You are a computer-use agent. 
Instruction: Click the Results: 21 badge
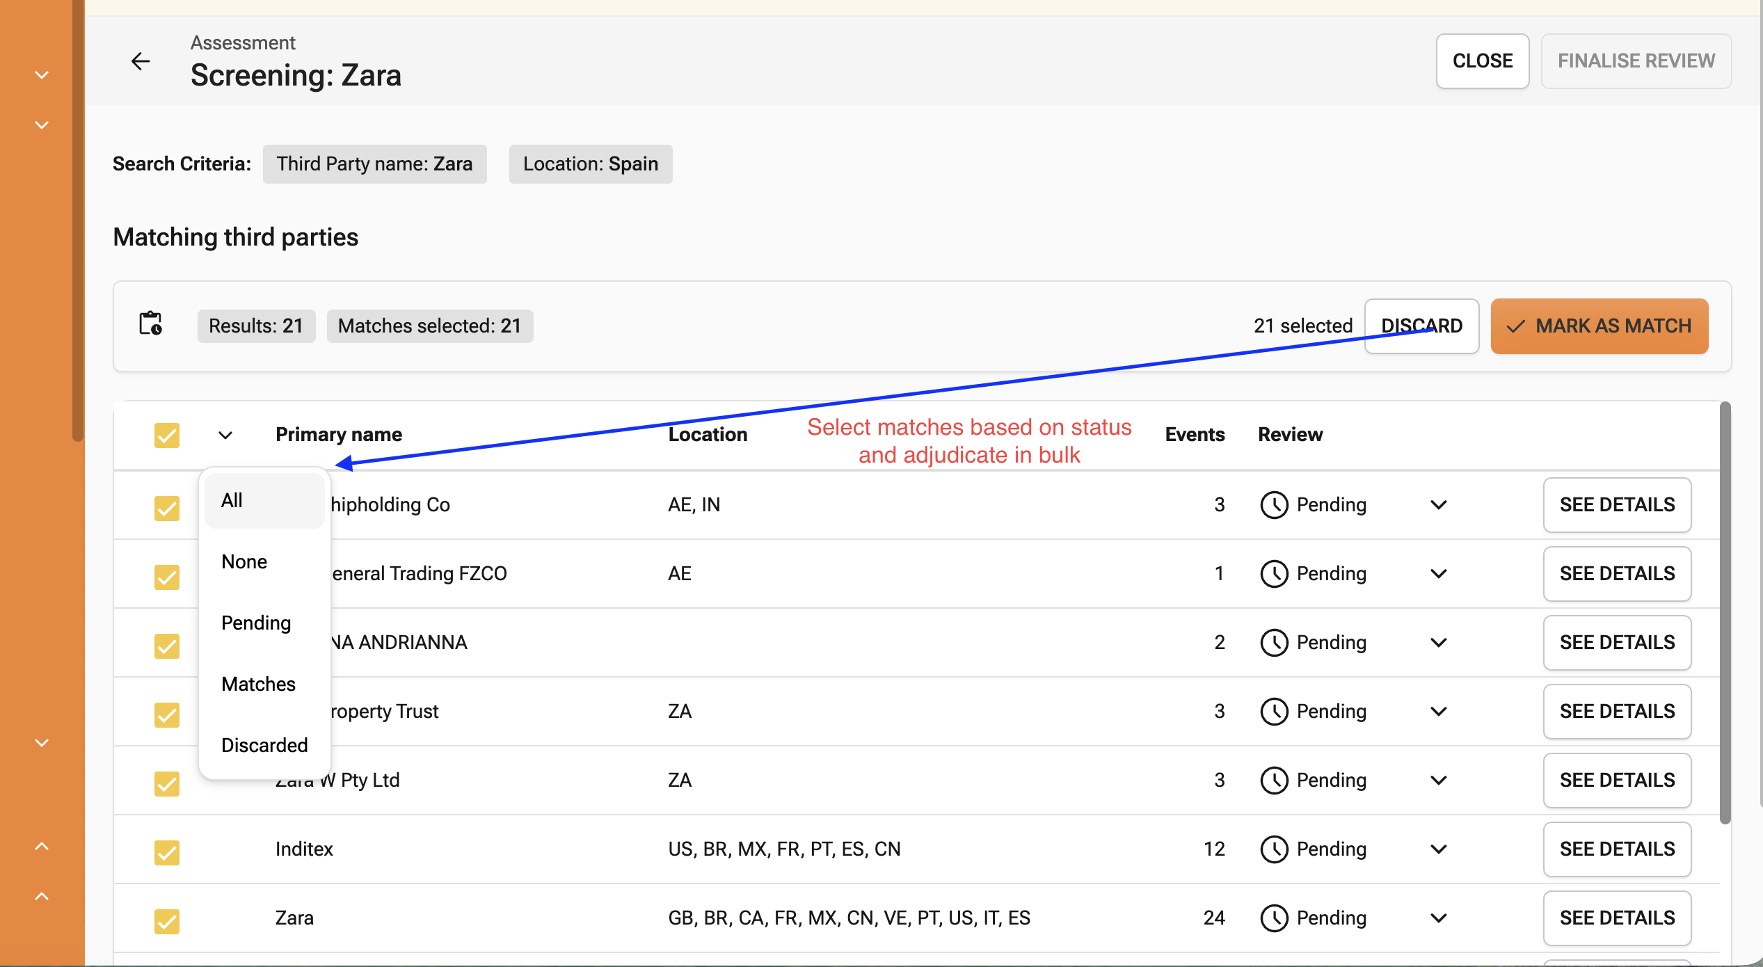256,326
